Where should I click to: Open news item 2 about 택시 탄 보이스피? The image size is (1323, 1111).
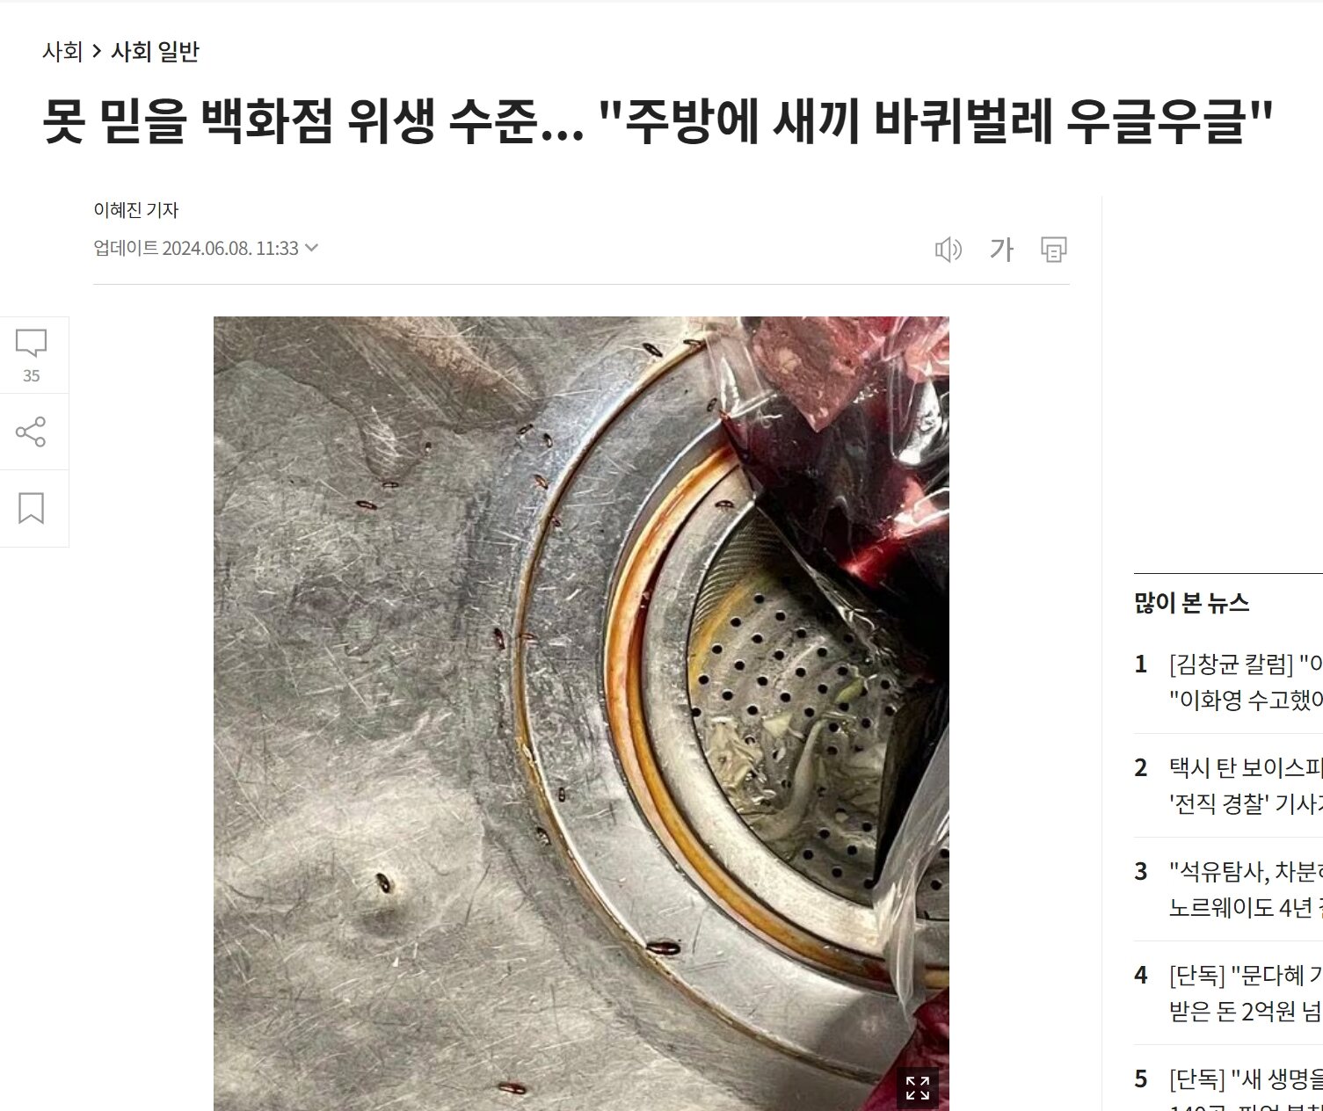[x=1245, y=786]
